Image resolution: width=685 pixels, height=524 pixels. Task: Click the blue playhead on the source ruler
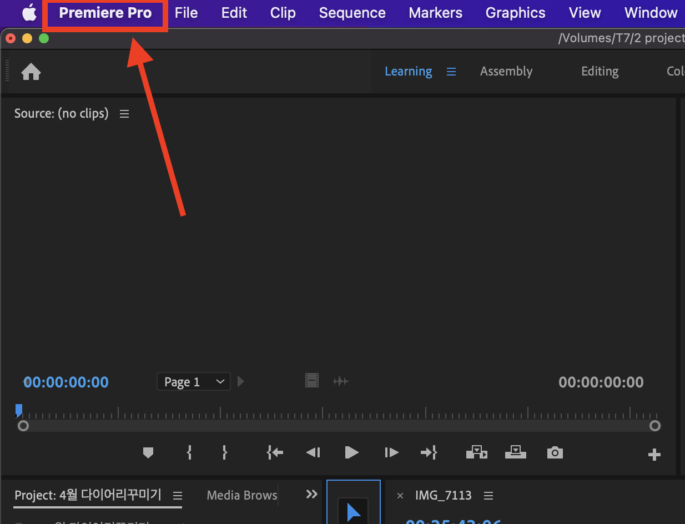click(19, 411)
